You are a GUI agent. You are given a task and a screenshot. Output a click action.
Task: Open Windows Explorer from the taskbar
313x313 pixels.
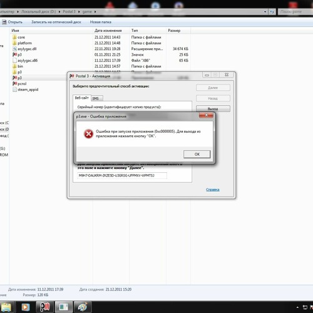(6, 307)
